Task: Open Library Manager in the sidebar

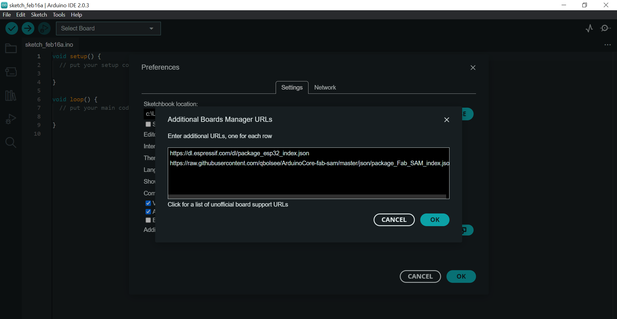Action: click(x=11, y=95)
